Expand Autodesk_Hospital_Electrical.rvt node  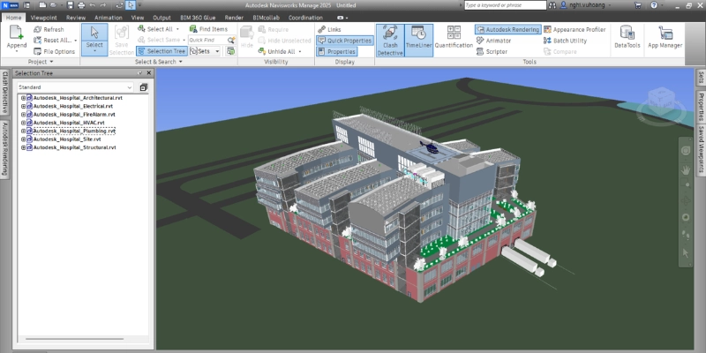click(24, 106)
